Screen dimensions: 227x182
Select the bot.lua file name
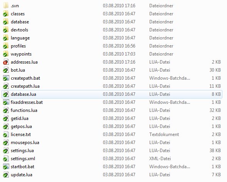pos(18,70)
